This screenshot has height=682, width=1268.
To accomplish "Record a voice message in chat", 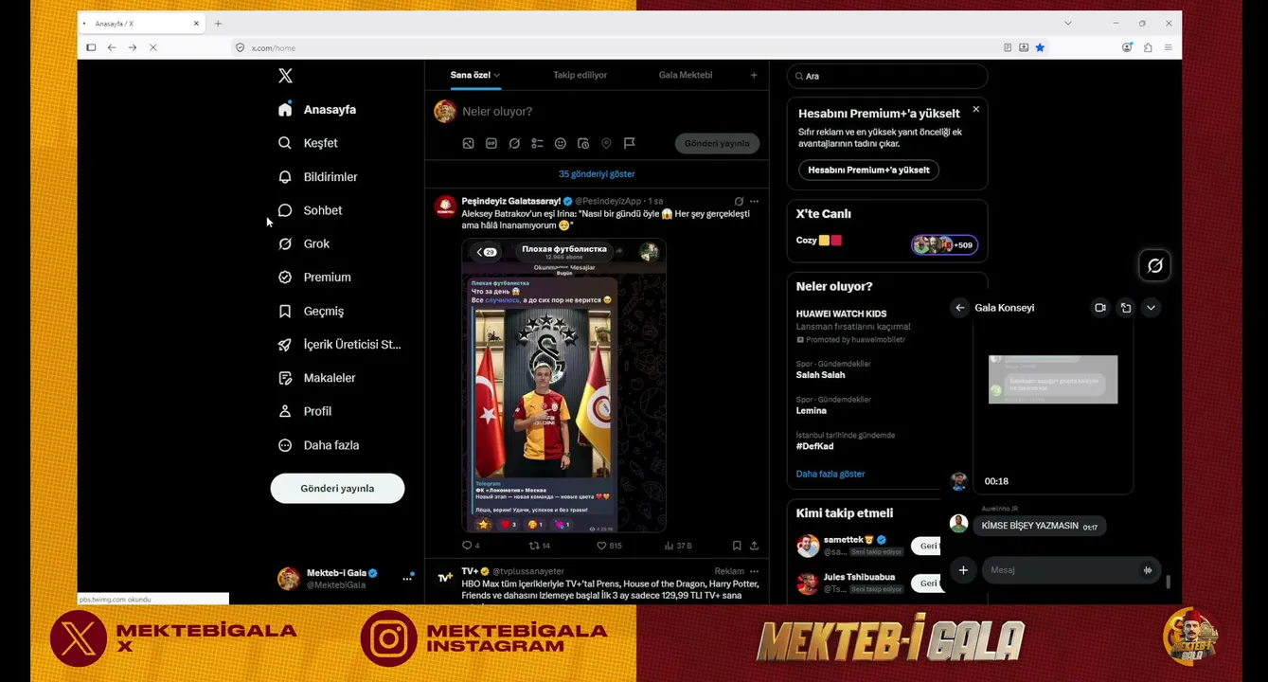I will [1148, 570].
